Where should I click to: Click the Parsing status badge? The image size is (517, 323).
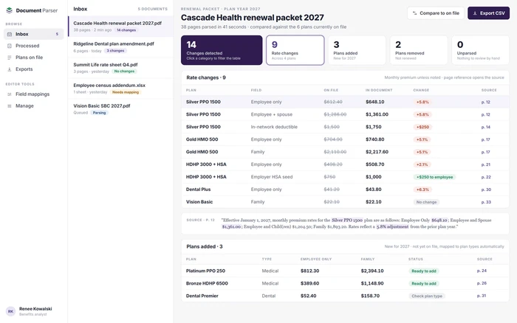99,113
